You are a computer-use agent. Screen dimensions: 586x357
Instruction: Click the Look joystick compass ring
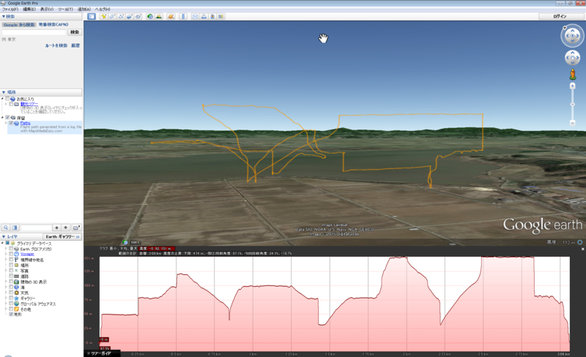pyautogui.click(x=572, y=36)
